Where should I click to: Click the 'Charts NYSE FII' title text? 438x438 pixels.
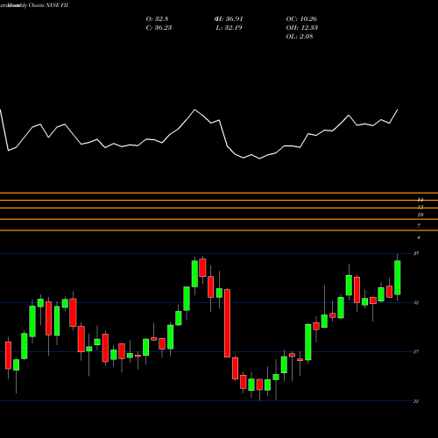(x=48, y=5)
